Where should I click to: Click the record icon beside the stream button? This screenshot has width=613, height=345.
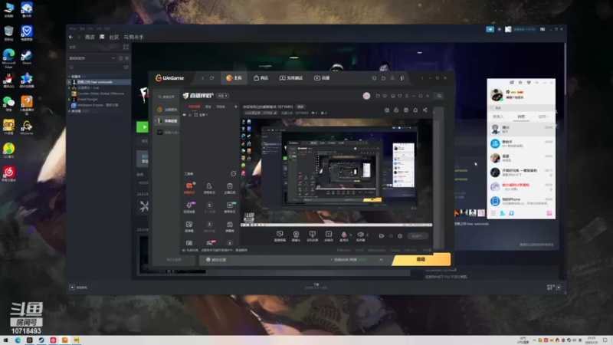coord(382,236)
